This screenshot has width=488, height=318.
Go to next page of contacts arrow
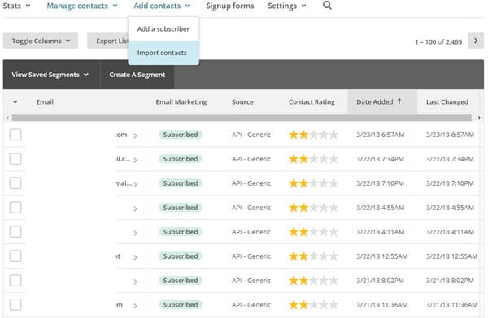coord(476,41)
